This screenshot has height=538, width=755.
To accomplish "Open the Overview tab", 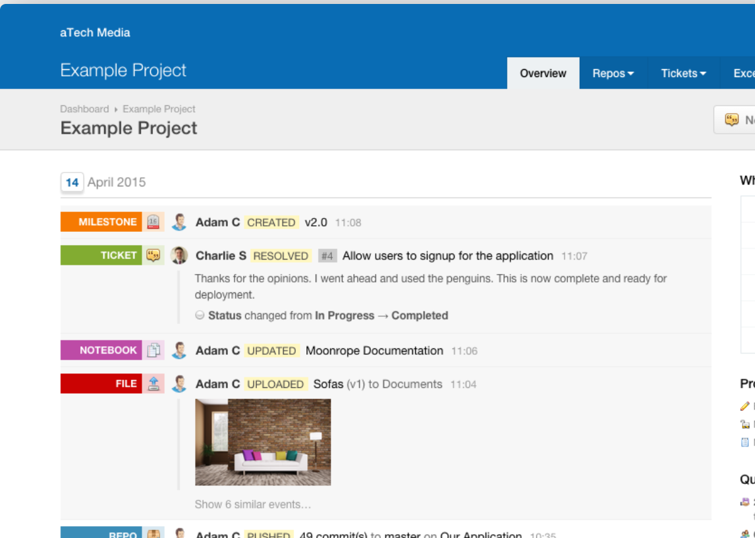I will tap(543, 73).
